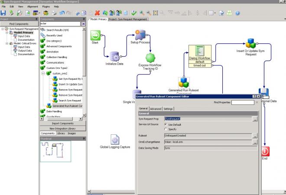Click the blue Save floppy icon in toolbar
Image resolution: width=286 pixels, height=195 pixels.
tap(3, 13)
